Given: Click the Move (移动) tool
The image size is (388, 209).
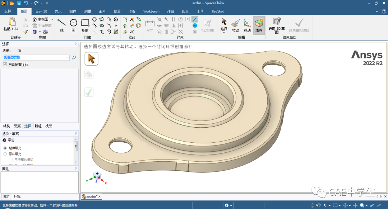Looking at the screenshot, I should coord(247,25).
